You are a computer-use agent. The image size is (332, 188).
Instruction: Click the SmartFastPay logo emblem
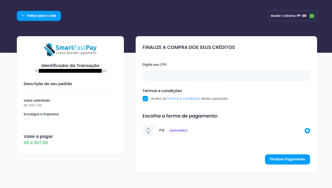click(x=49, y=50)
